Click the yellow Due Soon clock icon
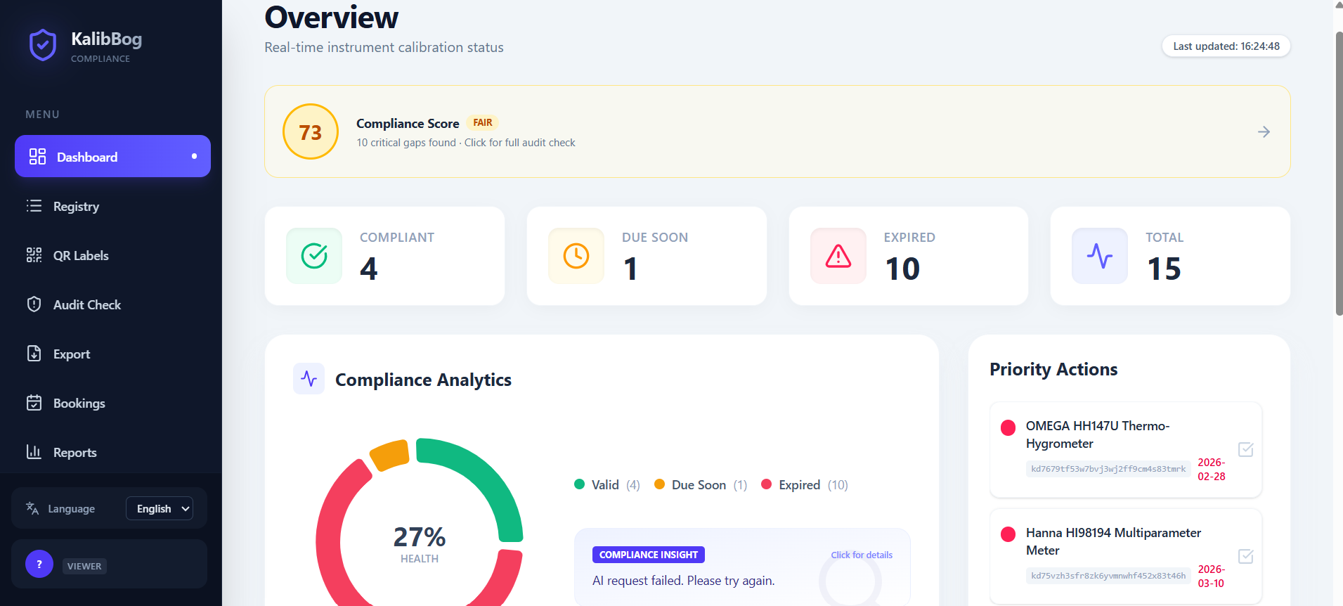 [x=576, y=256]
